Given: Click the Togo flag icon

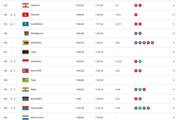Looking at the screenshot, I should [25, 80].
